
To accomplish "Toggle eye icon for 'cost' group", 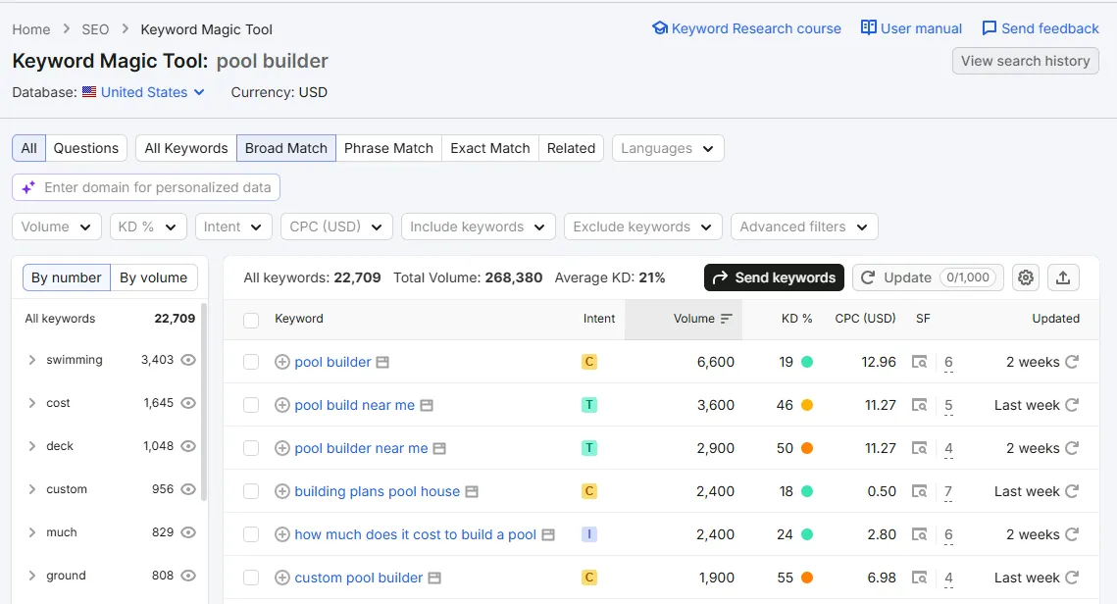I will 188,403.
